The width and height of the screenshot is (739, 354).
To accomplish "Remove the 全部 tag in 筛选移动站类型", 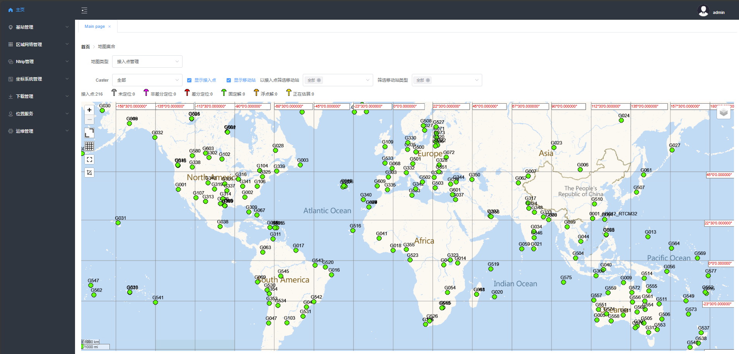I will [x=428, y=80].
